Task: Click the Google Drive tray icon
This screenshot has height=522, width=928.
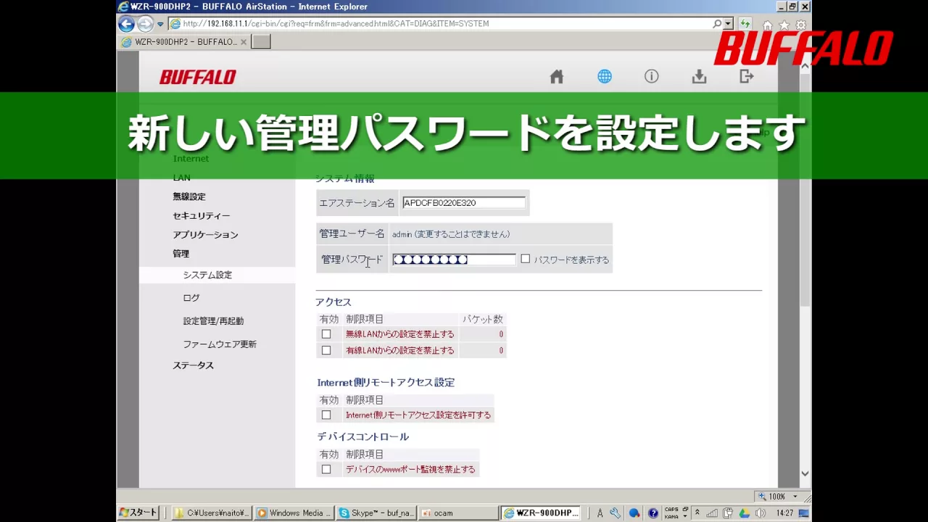Action: [x=745, y=513]
